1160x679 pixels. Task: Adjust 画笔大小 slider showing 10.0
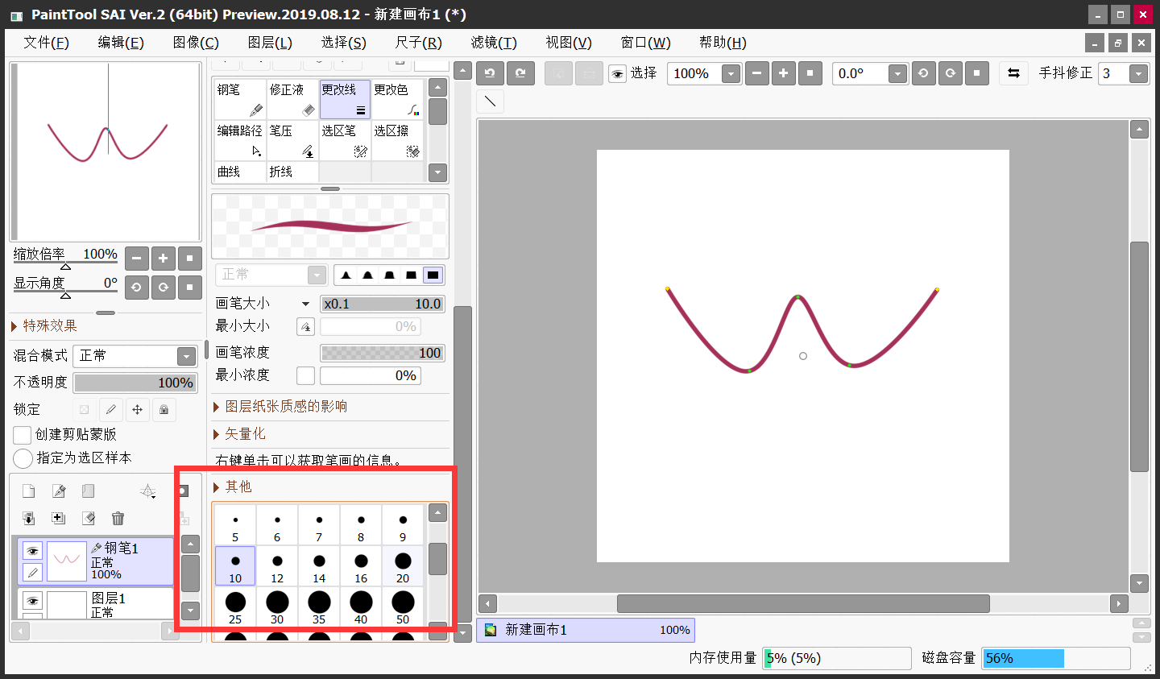coord(383,304)
